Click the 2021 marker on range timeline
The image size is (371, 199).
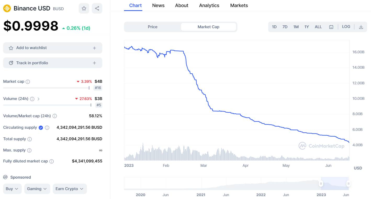pyautogui.click(x=201, y=195)
